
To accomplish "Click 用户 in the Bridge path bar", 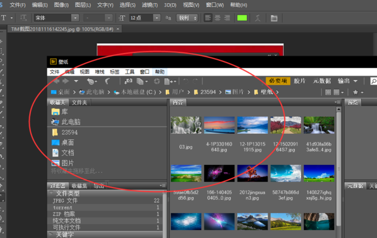I will pyautogui.click(x=175, y=92).
